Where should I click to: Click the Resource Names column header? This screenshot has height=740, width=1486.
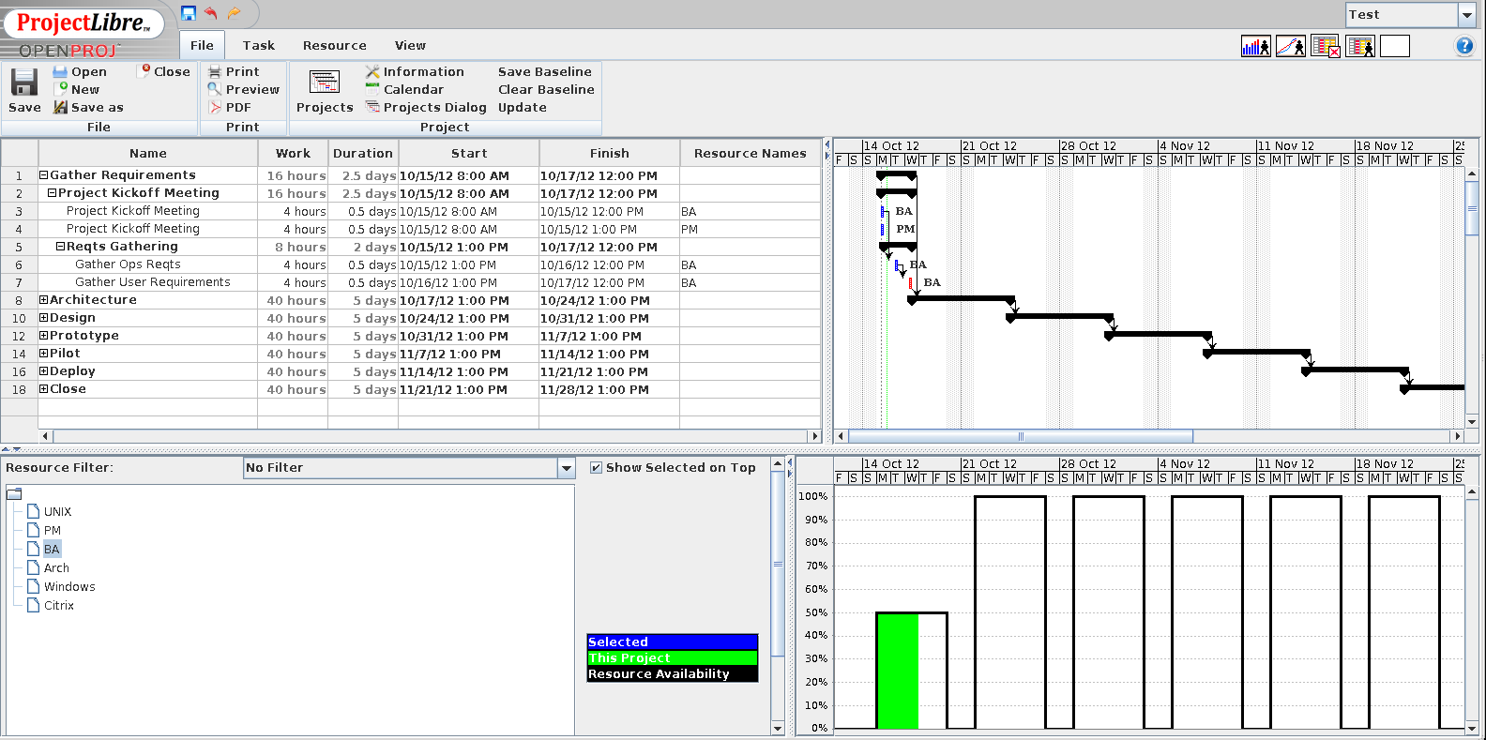pyautogui.click(x=751, y=153)
